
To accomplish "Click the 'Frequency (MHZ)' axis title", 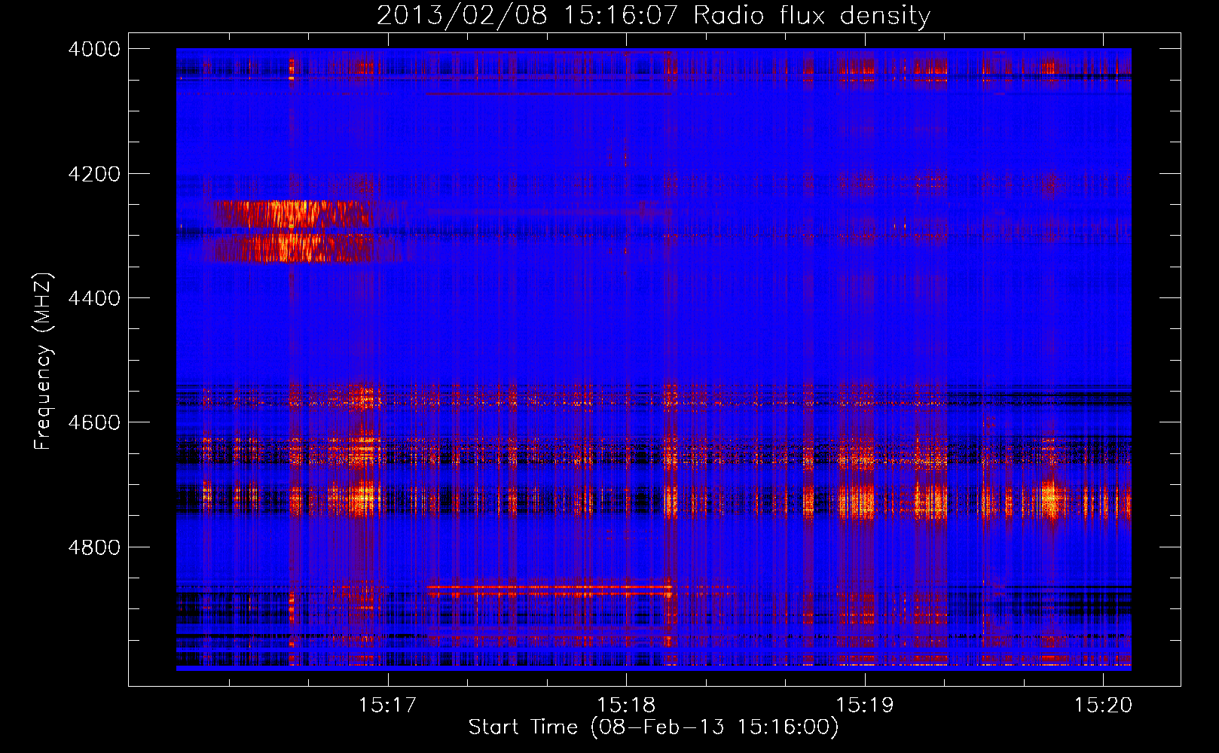I will (44, 361).
